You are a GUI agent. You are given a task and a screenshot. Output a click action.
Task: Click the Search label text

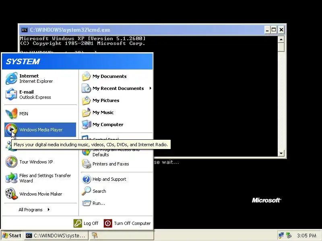point(99,191)
